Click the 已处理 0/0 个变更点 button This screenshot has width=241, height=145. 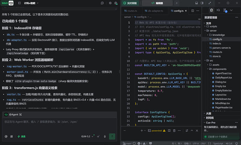[x=221, y=137]
